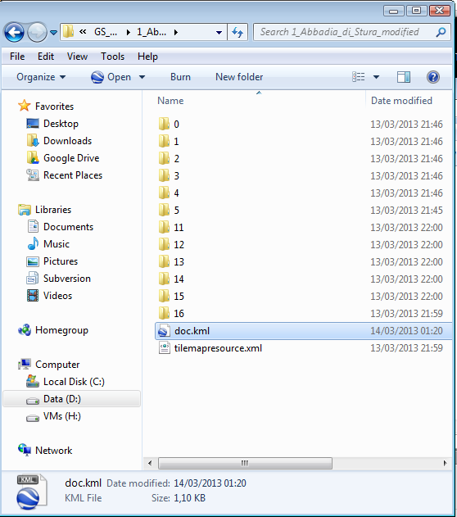Open the View menu
Image resolution: width=457 pixels, height=517 pixels.
[x=77, y=57]
